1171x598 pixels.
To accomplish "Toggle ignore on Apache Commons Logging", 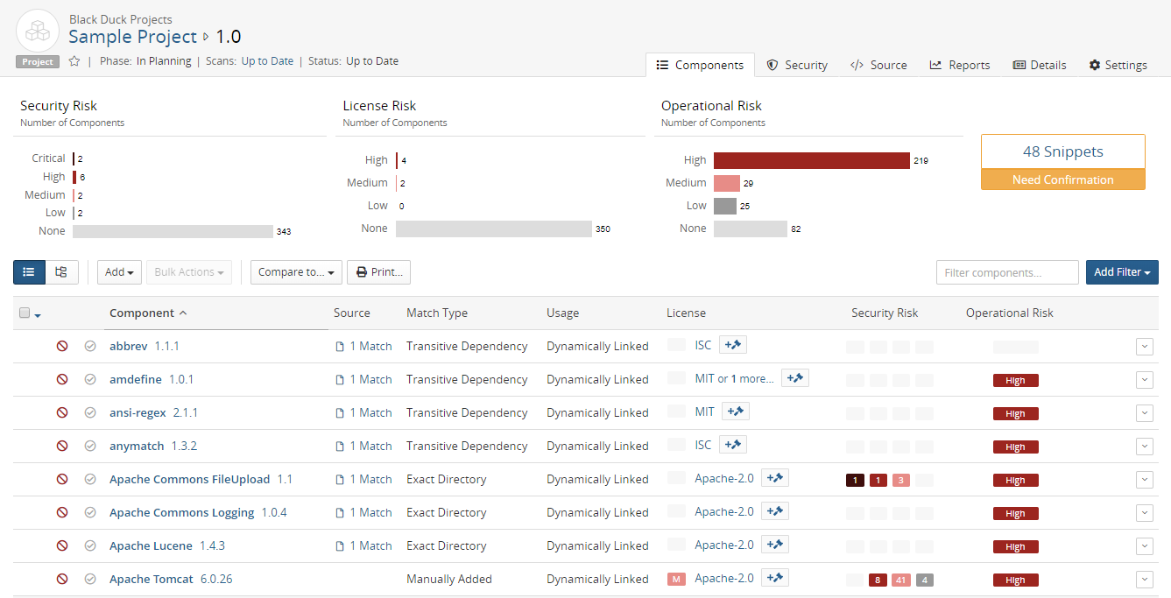I will pyautogui.click(x=62, y=513).
